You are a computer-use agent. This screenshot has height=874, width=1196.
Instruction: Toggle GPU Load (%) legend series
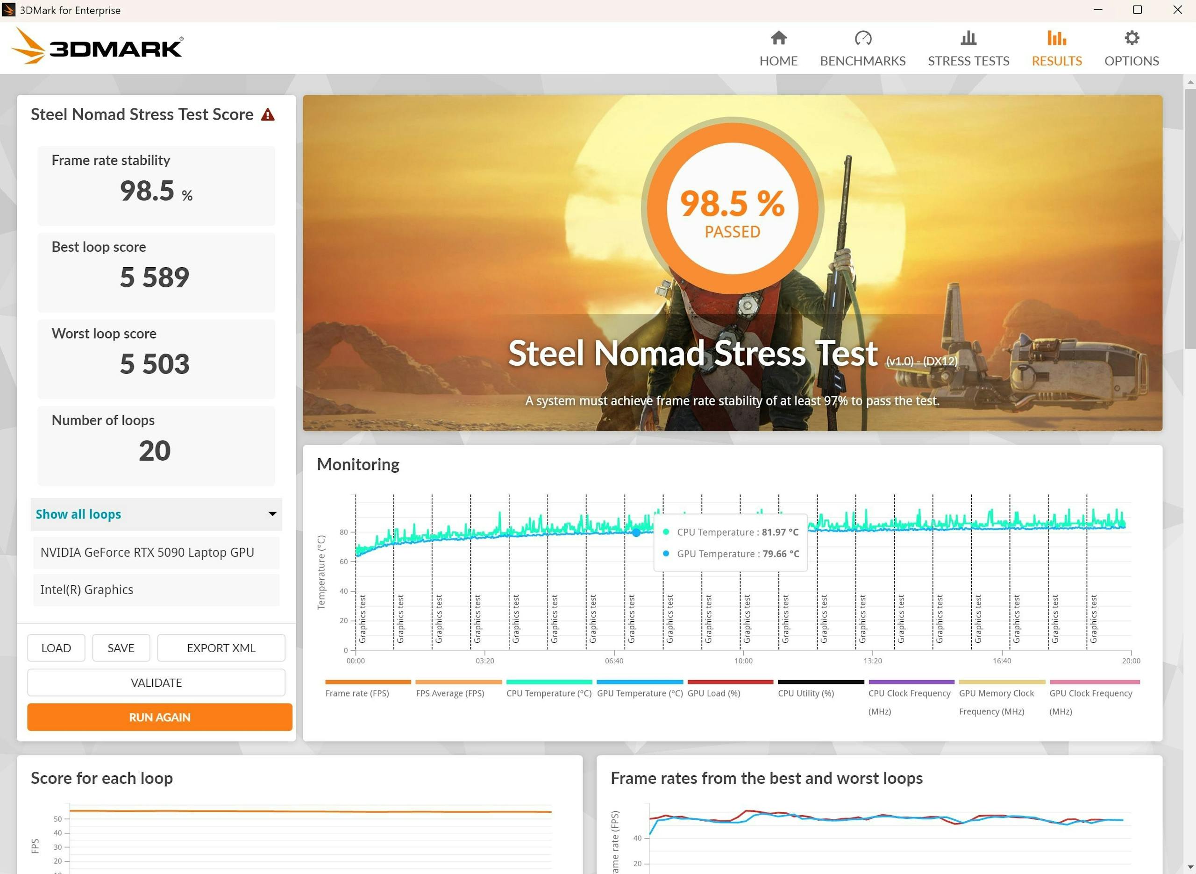(713, 694)
